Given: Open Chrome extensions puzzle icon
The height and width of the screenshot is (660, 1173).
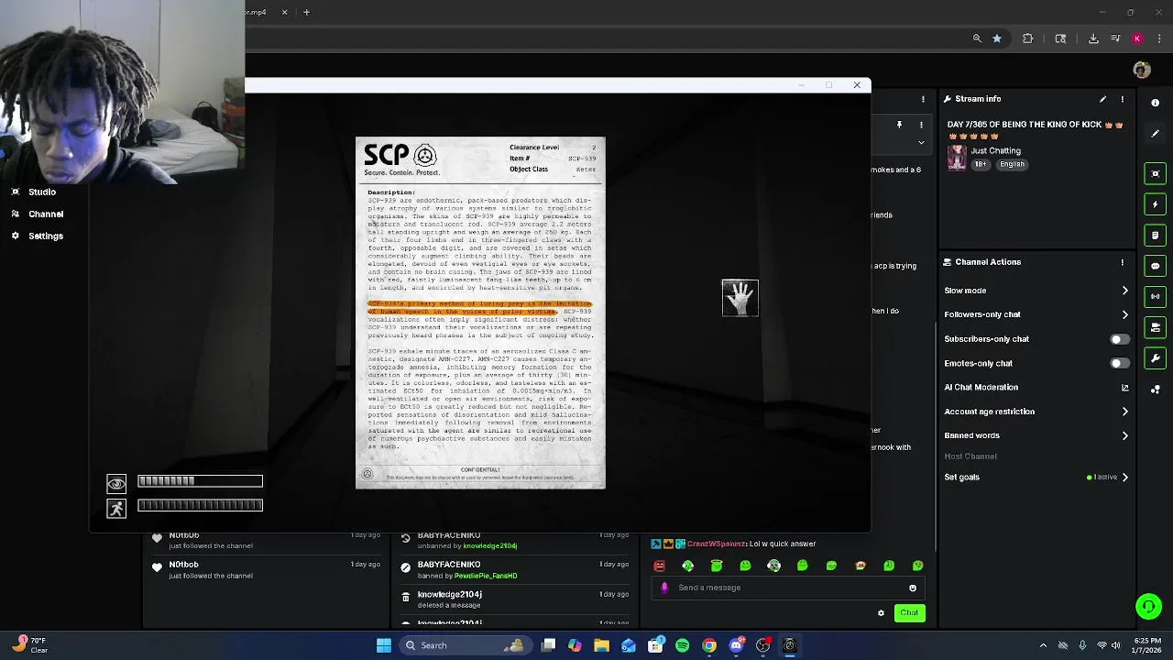Looking at the screenshot, I should [x=1028, y=38].
